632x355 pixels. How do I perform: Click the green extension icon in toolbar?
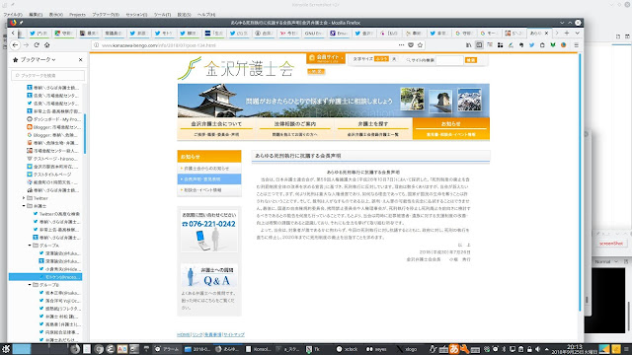coord(553,45)
